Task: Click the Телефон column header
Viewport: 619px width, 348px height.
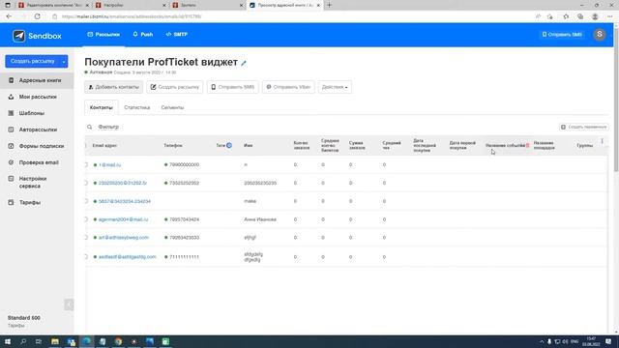Action: point(173,146)
